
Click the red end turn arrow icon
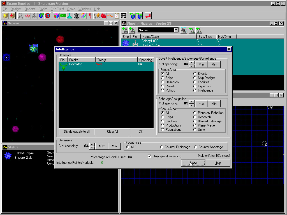pyautogui.click(x=148, y=16)
